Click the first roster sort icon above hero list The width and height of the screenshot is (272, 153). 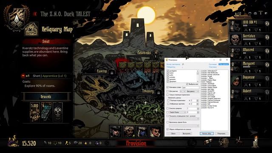[250, 14]
